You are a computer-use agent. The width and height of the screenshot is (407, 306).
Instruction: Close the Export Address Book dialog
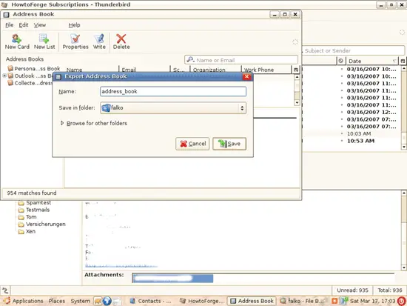tap(246, 76)
